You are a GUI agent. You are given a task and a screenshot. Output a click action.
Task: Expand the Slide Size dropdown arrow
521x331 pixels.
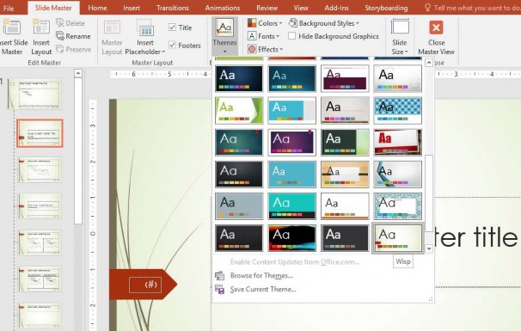pyautogui.click(x=406, y=52)
